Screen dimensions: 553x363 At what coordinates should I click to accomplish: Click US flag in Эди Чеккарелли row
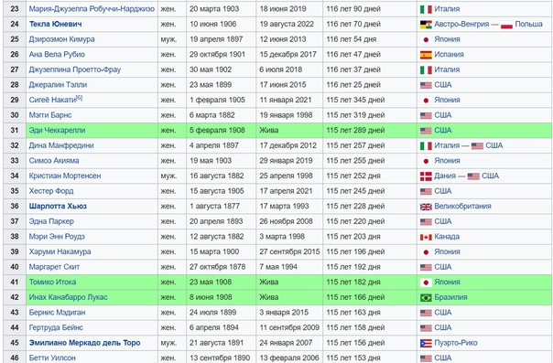[426, 131]
